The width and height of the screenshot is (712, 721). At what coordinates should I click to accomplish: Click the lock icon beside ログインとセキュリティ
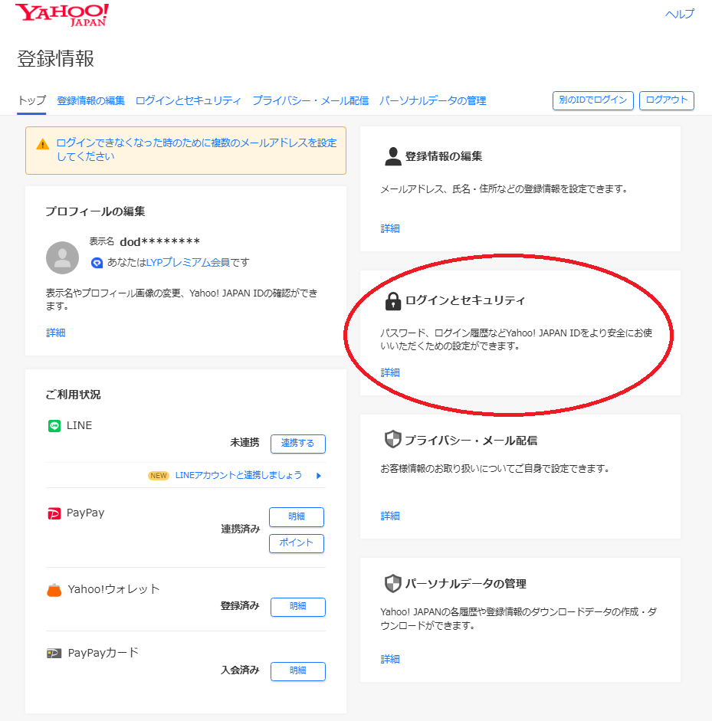[x=392, y=301]
